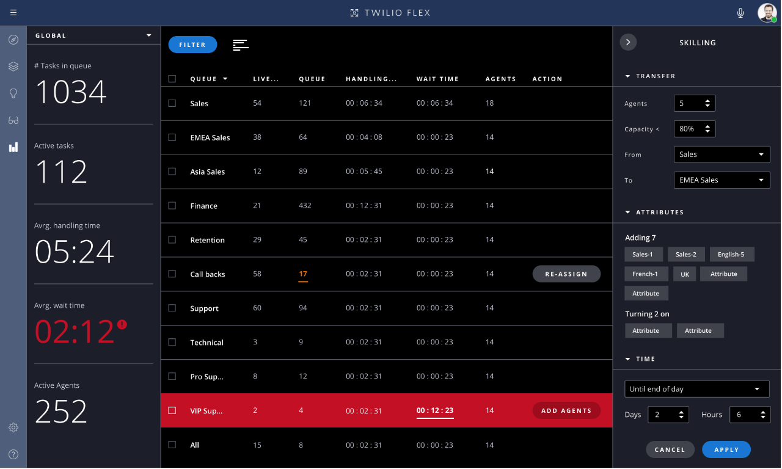Open the analytics bar chart icon
The image size is (782, 469).
click(x=13, y=147)
